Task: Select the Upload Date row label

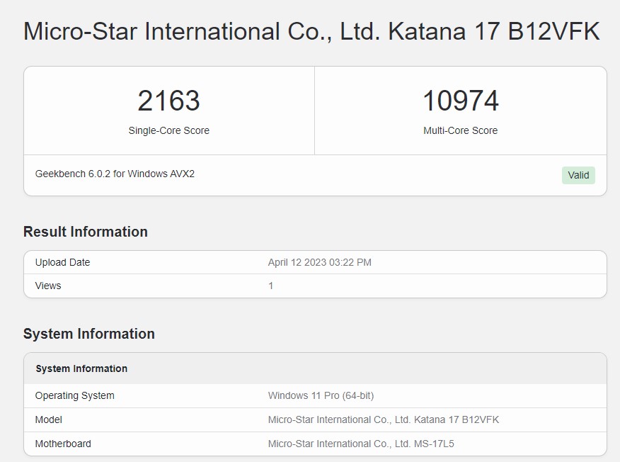Action: [x=62, y=262]
